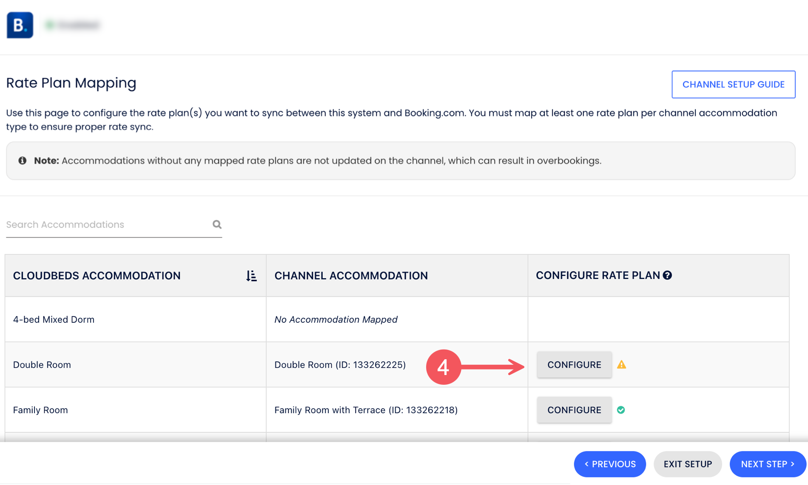The height and width of the screenshot is (485, 808).
Task: Click the red step 4 marker
Action: [x=443, y=367]
